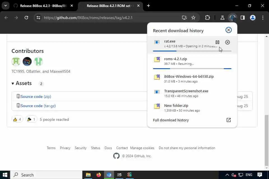The width and height of the screenshot is (269, 179).
Task: Open 7-Zip from taskbar
Action: (x=119, y=175)
